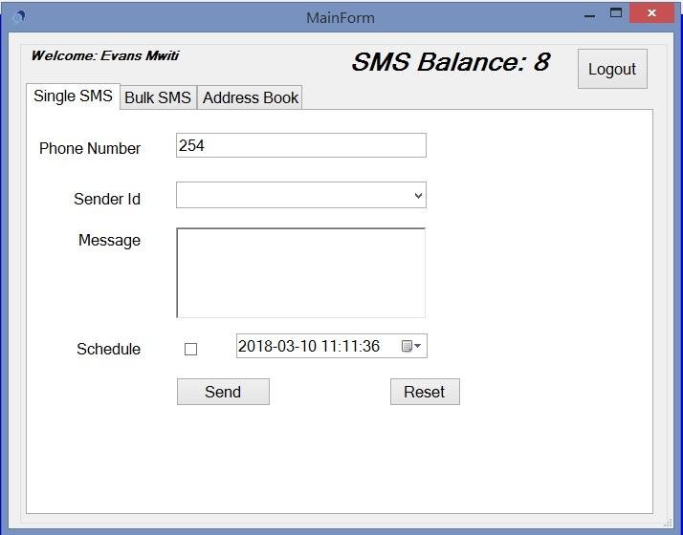Expand the Sender Id dropdown

(418, 195)
